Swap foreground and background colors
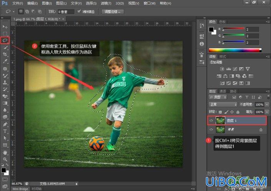The image size is (271, 191). pos(7,165)
